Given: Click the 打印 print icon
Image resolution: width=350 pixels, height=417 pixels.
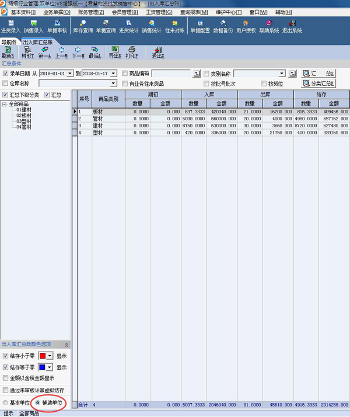Looking at the screenshot, I should pyautogui.click(x=132, y=52).
